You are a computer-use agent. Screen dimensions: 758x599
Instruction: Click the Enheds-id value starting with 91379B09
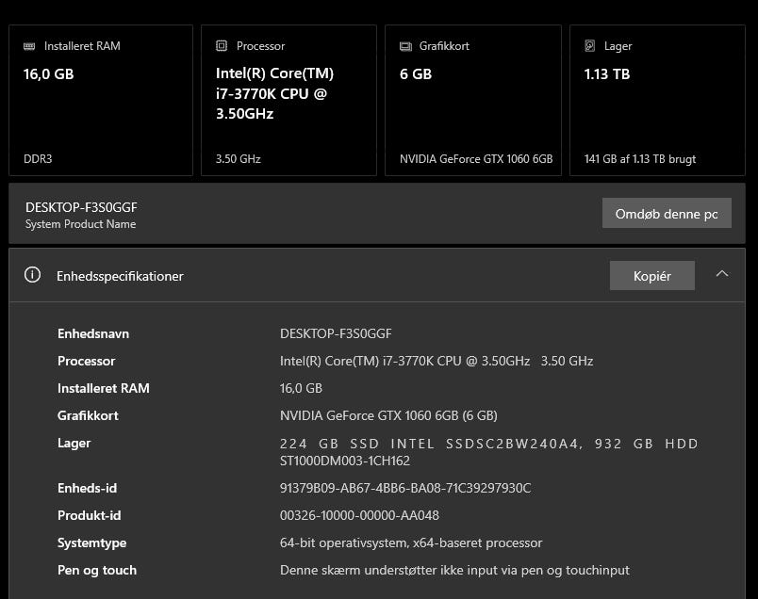[x=405, y=488]
